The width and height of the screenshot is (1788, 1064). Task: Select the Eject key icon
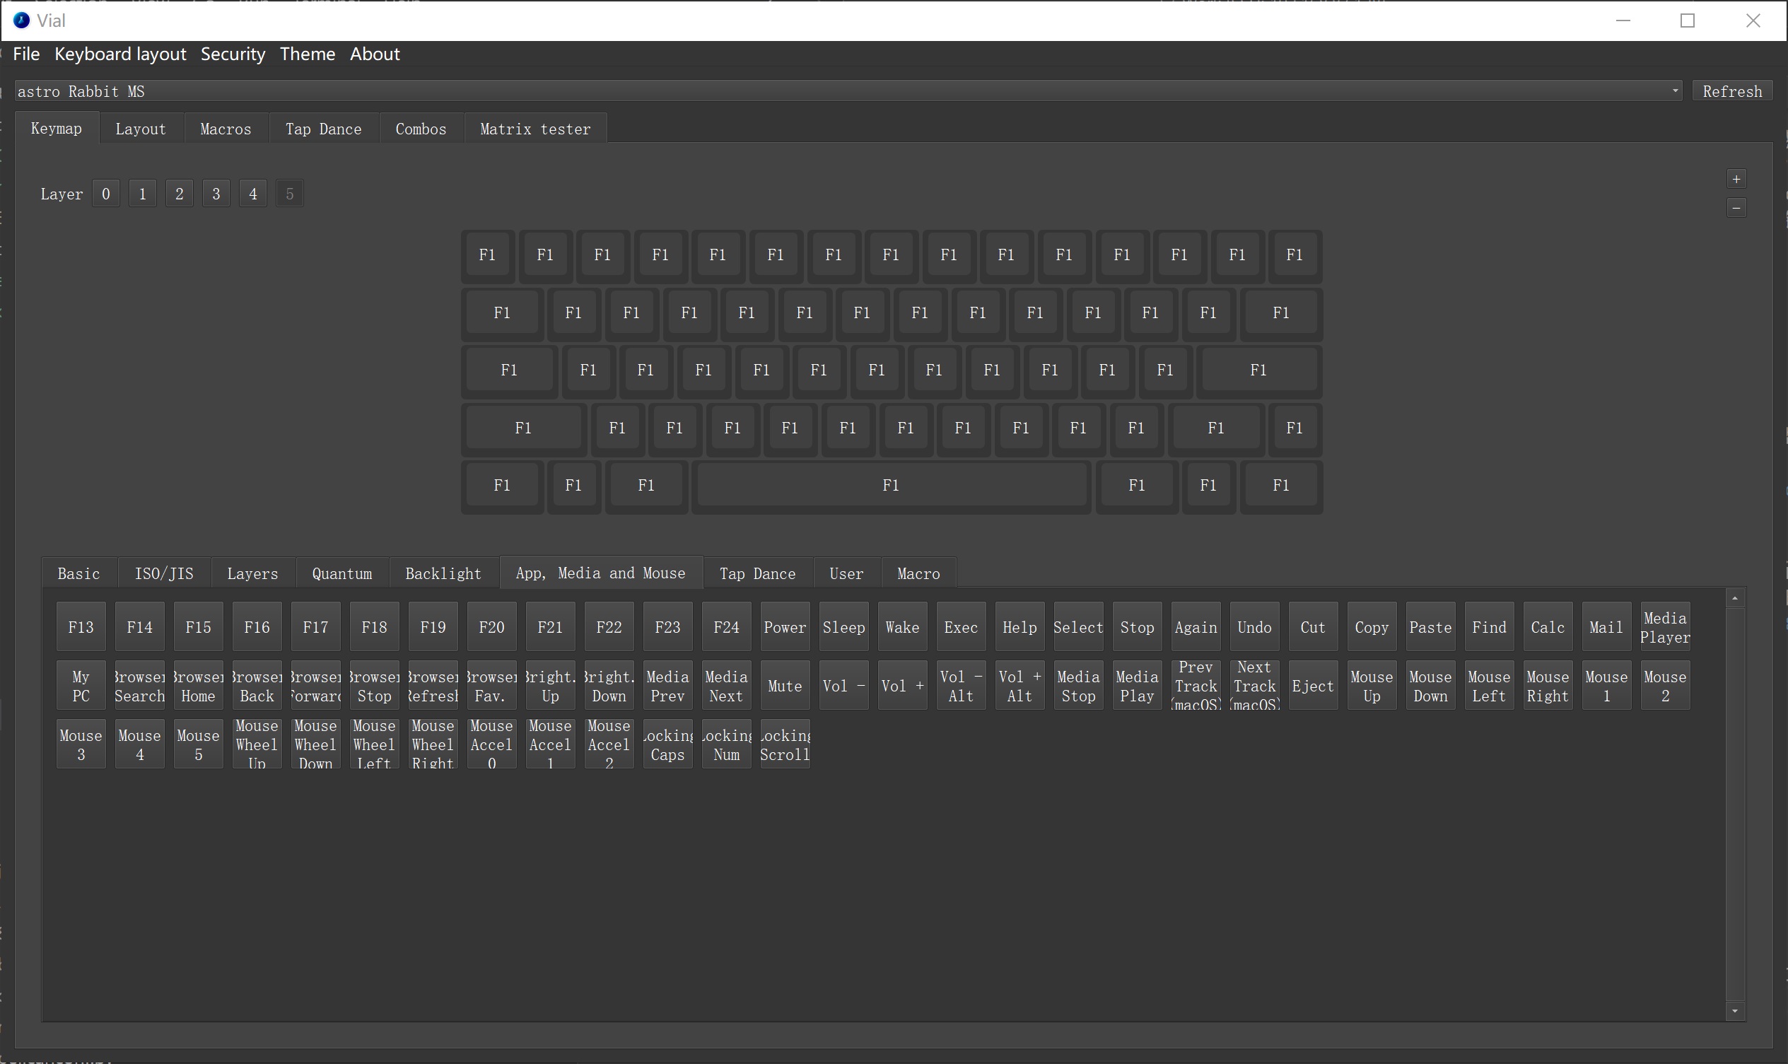tap(1312, 685)
